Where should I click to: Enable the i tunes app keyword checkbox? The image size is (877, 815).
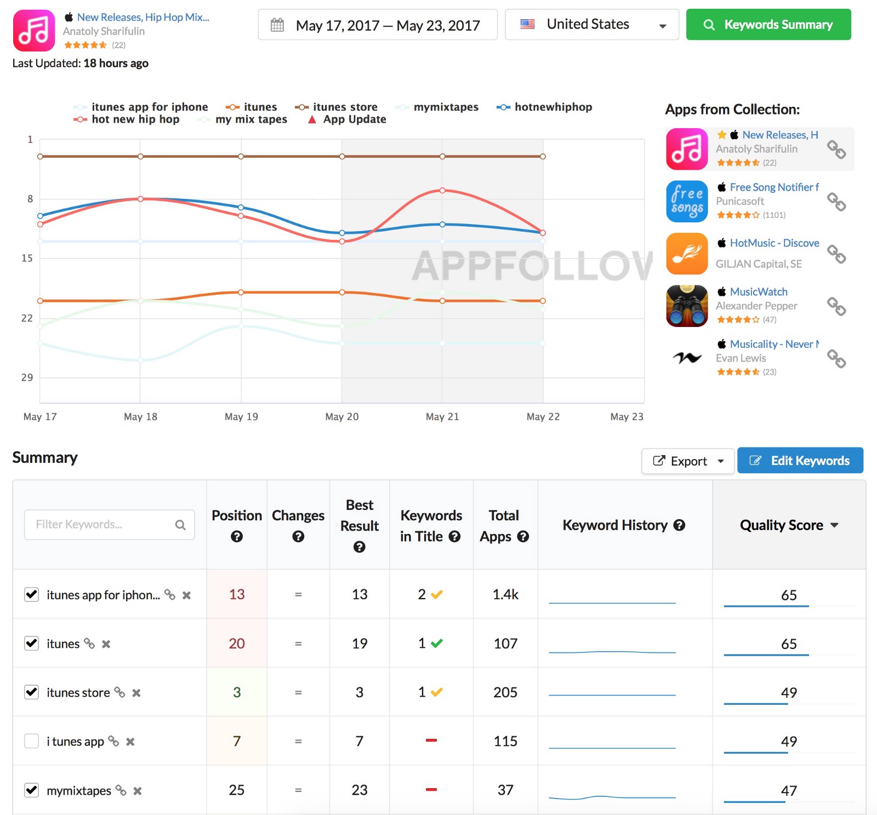pos(32,741)
